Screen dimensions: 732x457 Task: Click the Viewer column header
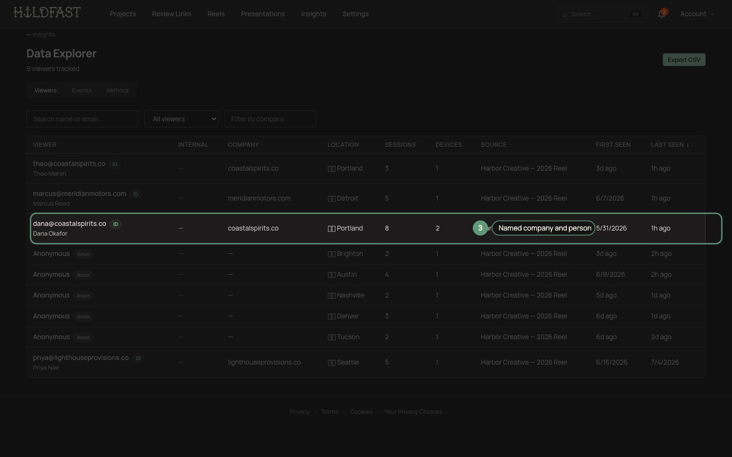(45, 145)
